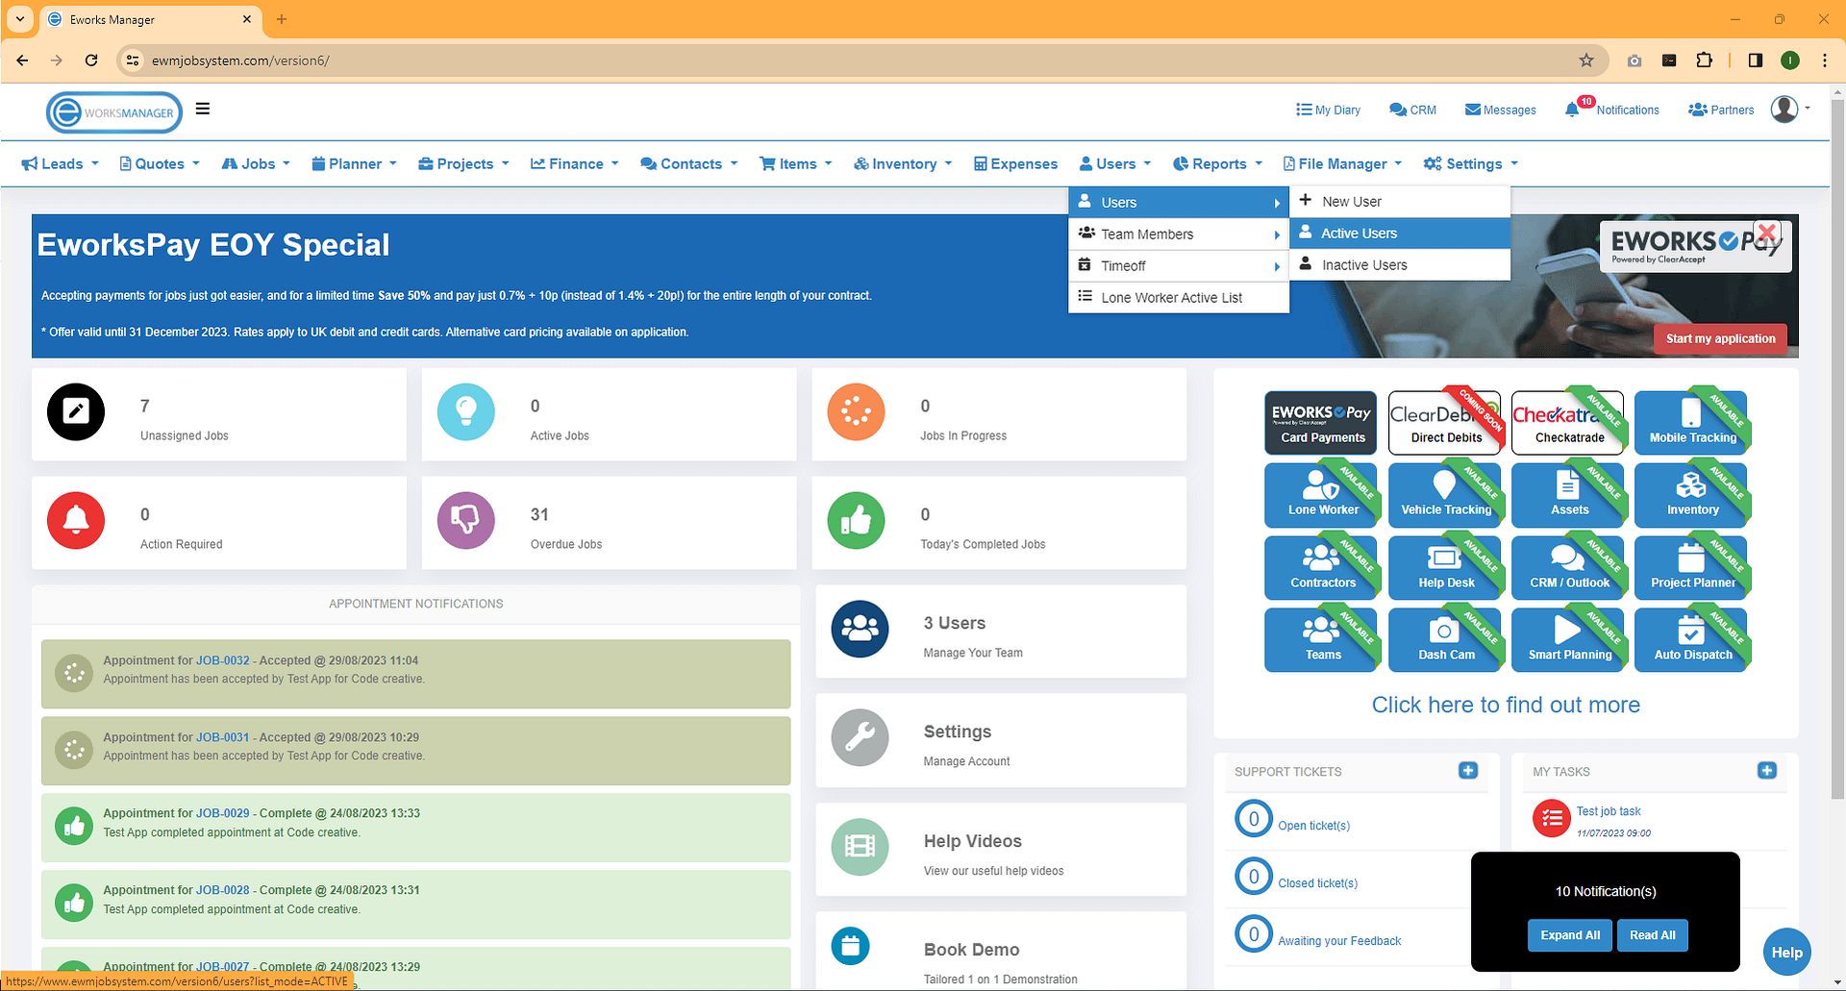Screen dimensions: 1846x991
Task: Open the Timeoff submenu
Action: [1179, 266]
